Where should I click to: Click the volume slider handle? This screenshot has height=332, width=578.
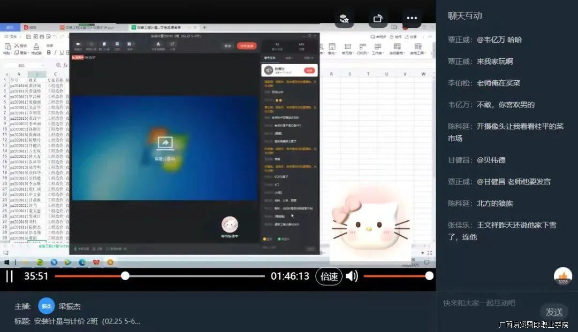[x=429, y=276]
